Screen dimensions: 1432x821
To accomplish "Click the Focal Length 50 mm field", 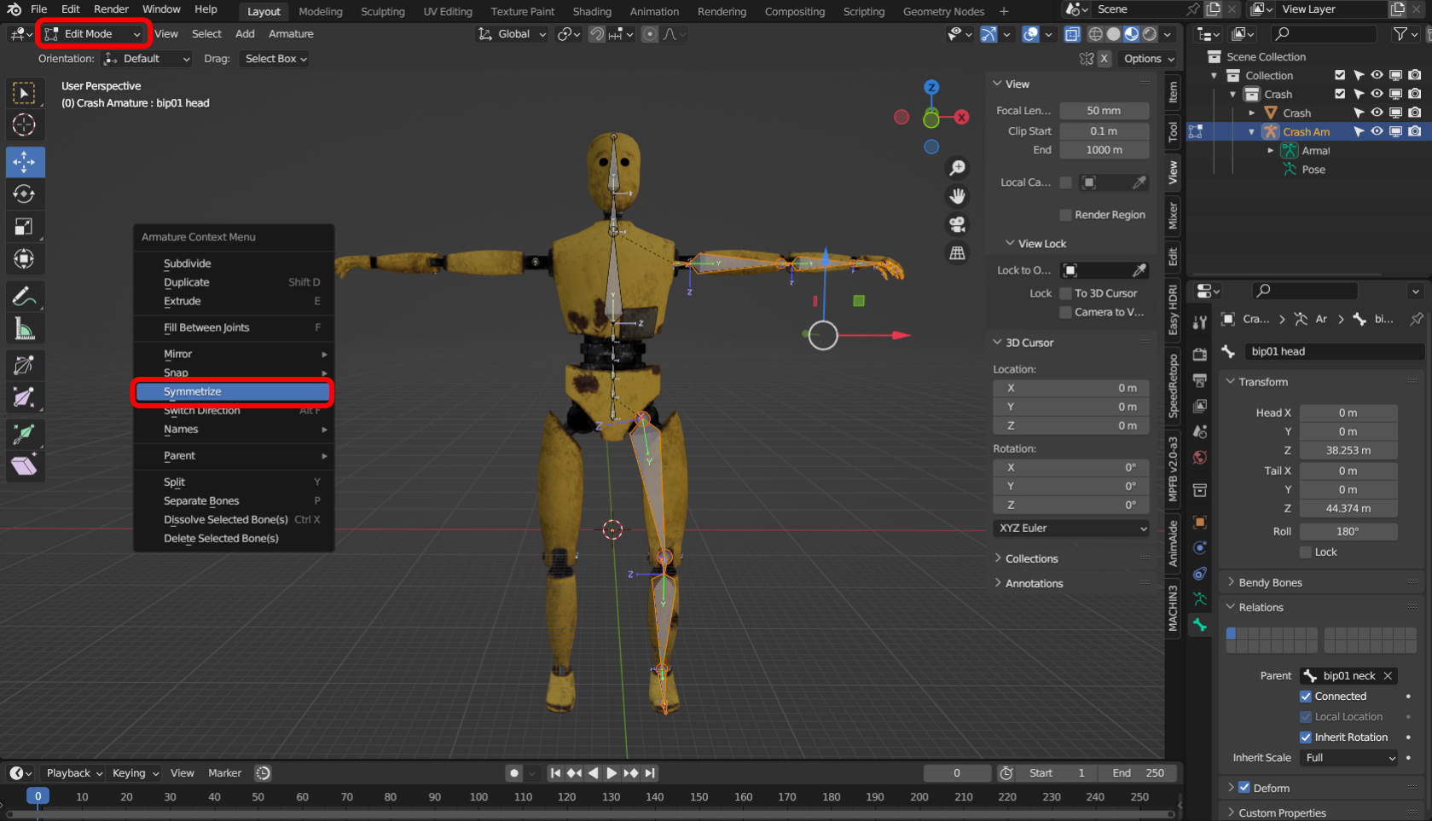I will coord(1104,111).
